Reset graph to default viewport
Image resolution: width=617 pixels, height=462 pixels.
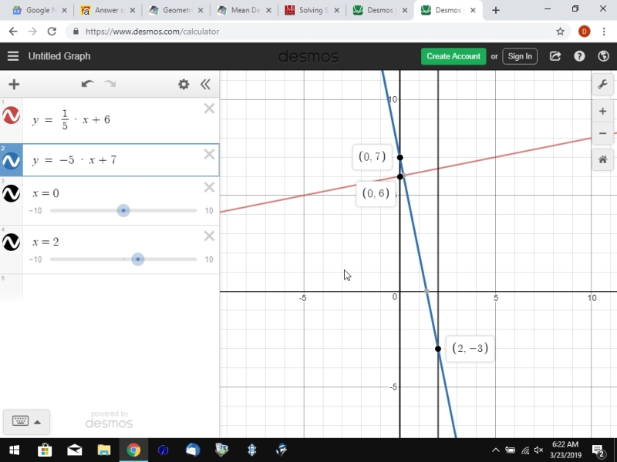coord(602,159)
